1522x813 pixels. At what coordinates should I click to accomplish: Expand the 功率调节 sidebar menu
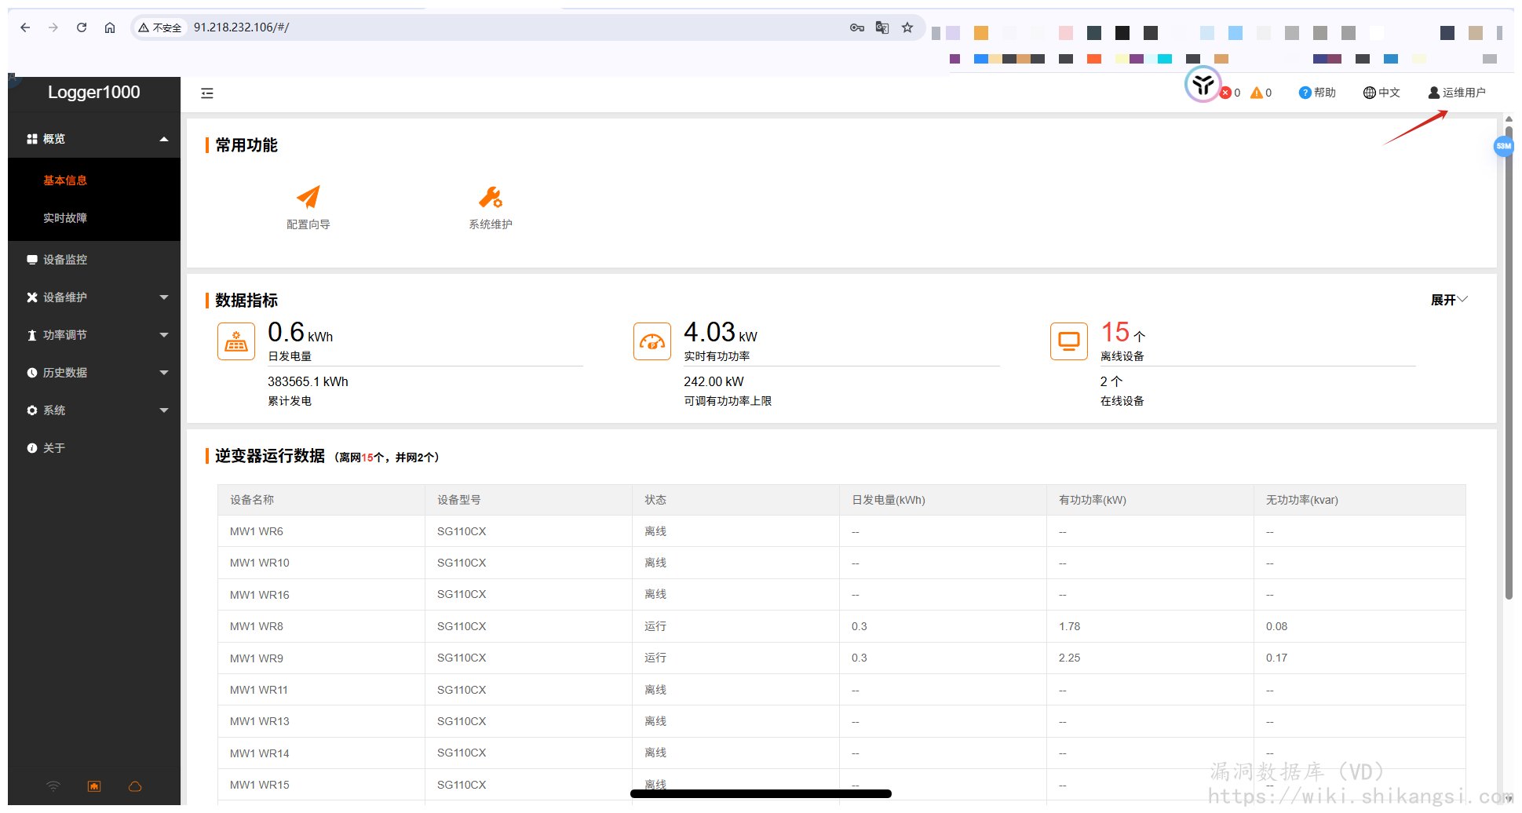point(94,335)
